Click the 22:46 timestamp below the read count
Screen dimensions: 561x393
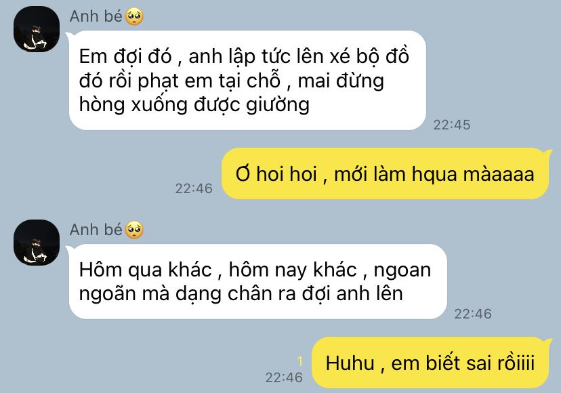click(284, 377)
